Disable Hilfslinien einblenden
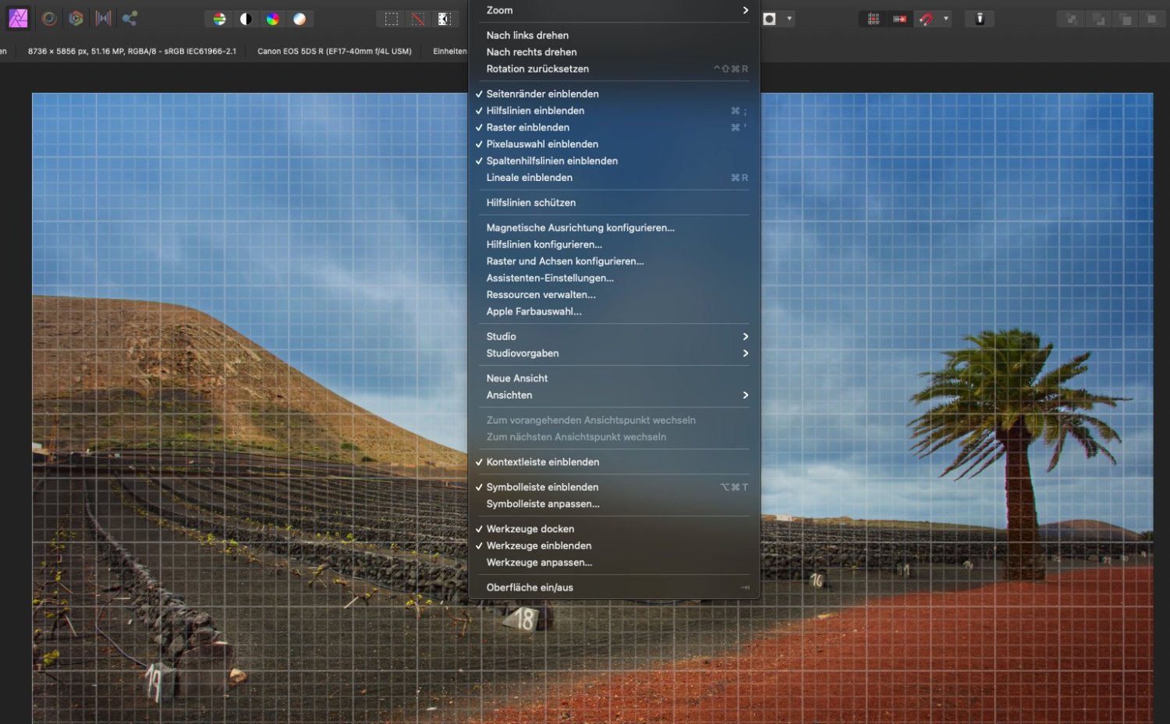This screenshot has width=1170, height=724. 534,110
